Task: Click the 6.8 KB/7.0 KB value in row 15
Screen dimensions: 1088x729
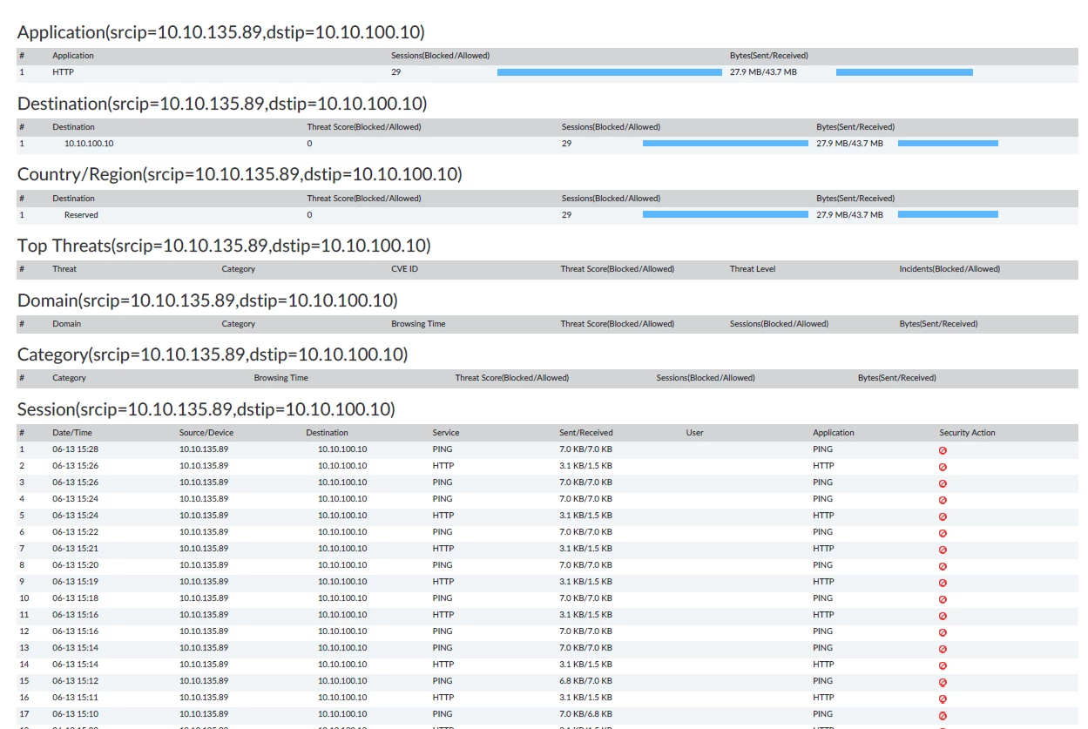Action: click(x=586, y=681)
